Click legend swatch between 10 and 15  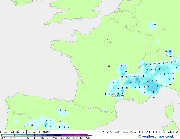click(x=37, y=135)
